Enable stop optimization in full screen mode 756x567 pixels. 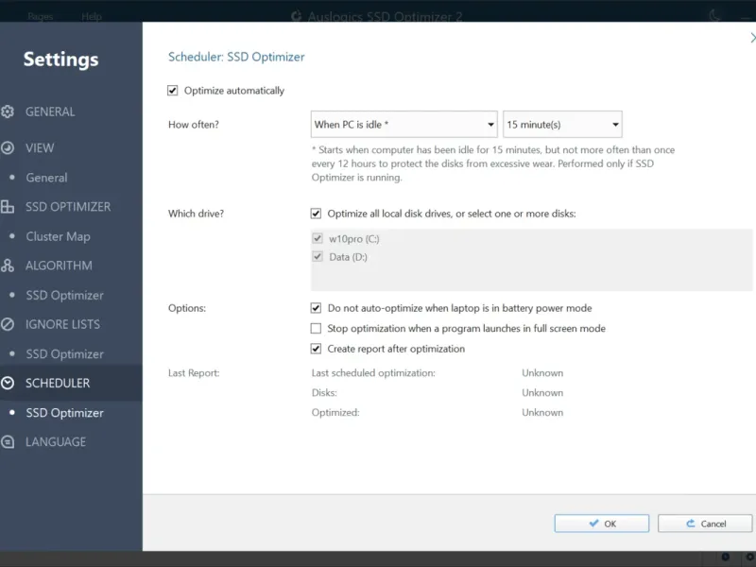click(x=316, y=328)
